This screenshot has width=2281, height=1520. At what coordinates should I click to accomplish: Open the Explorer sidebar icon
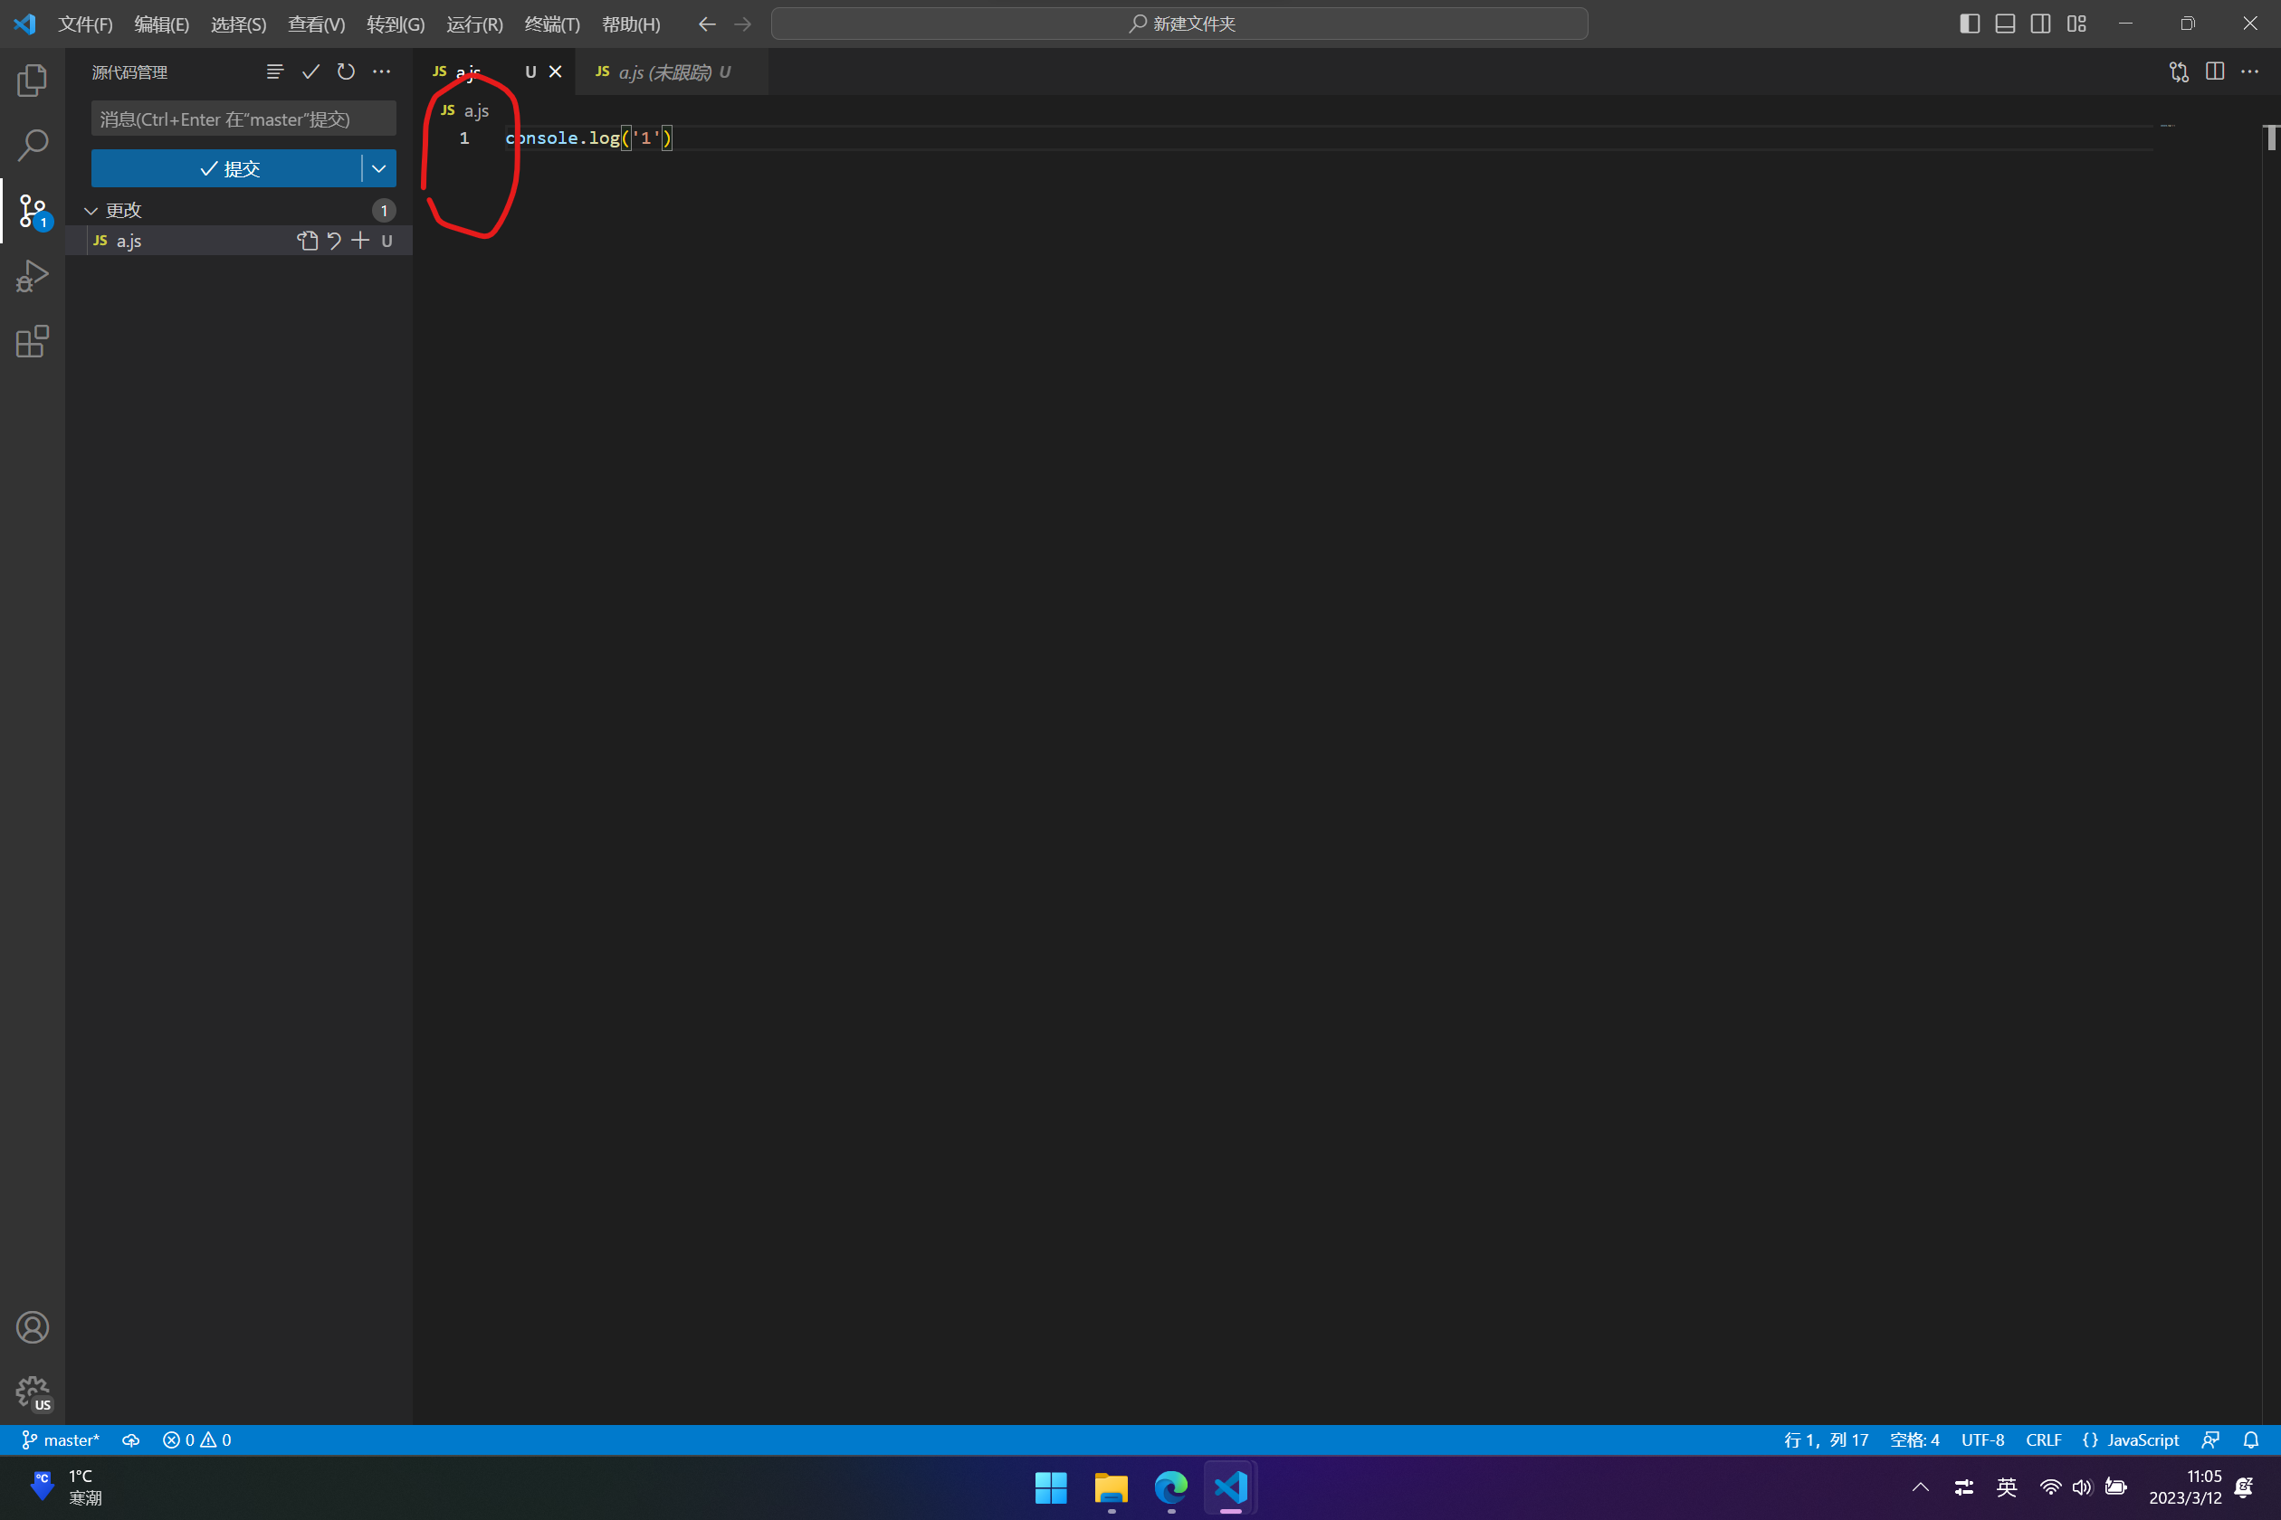[32, 81]
